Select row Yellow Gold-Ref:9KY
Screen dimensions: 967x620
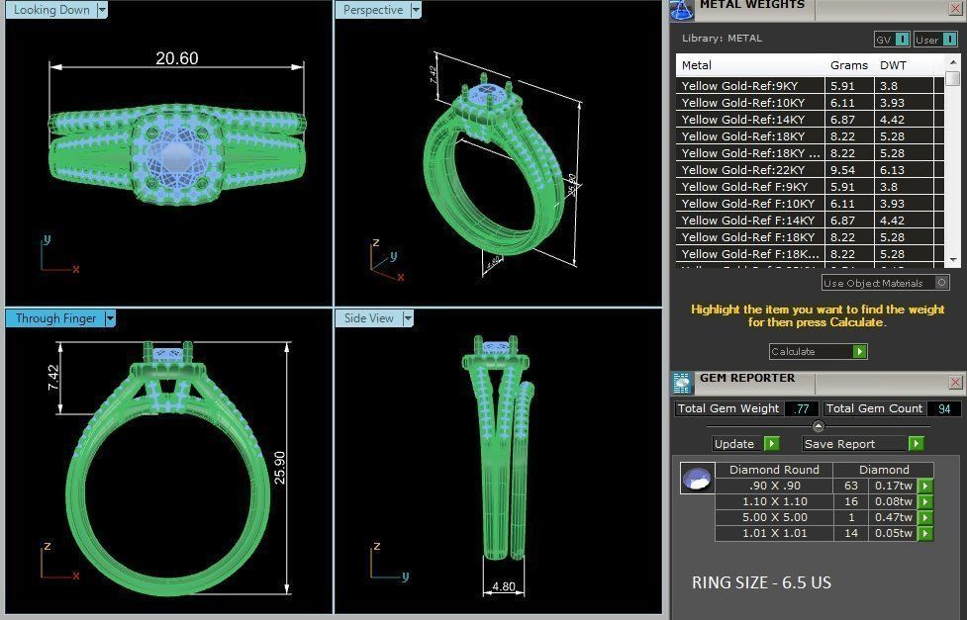coord(810,86)
